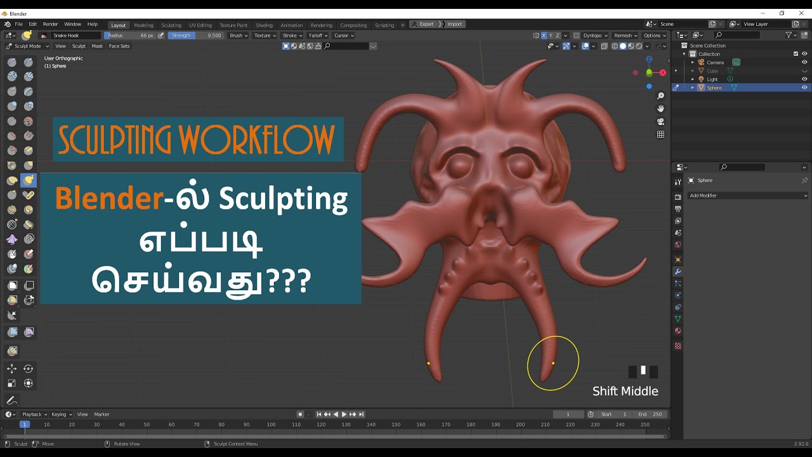Expand the Camera item in outliner

(693, 62)
